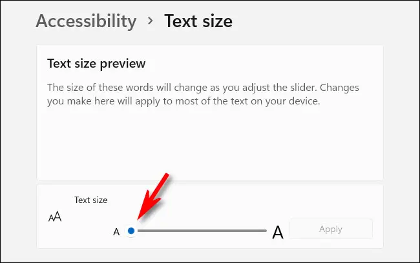Click the left quarter of the slider track
The width and height of the screenshot is (420, 263).
(x=165, y=230)
